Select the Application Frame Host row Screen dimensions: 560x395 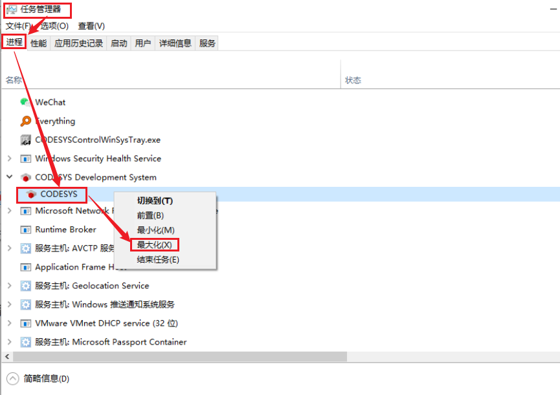point(71,267)
